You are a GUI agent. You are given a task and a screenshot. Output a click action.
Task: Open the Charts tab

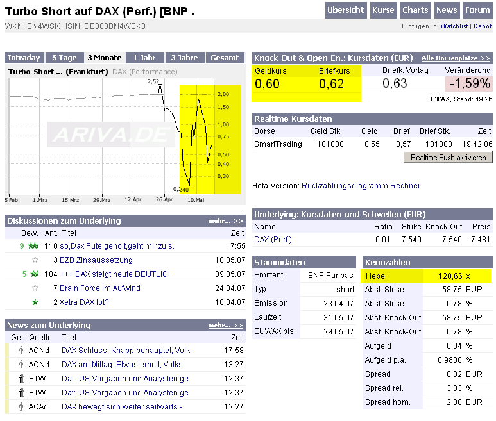415,10
